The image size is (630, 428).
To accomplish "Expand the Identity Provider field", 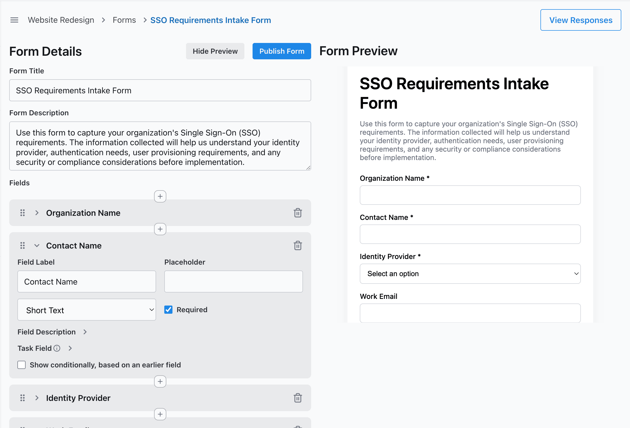I will tap(37, 398).
